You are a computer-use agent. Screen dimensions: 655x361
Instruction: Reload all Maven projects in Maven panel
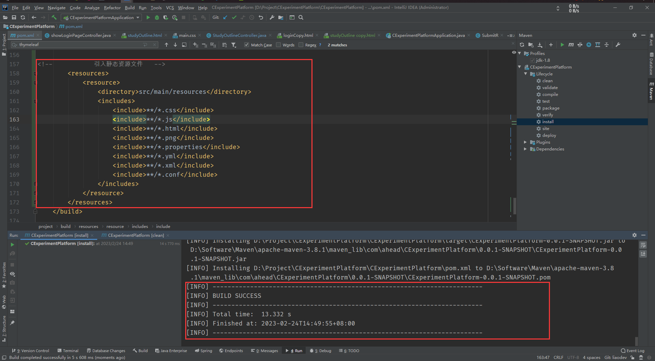click(522, 45)
